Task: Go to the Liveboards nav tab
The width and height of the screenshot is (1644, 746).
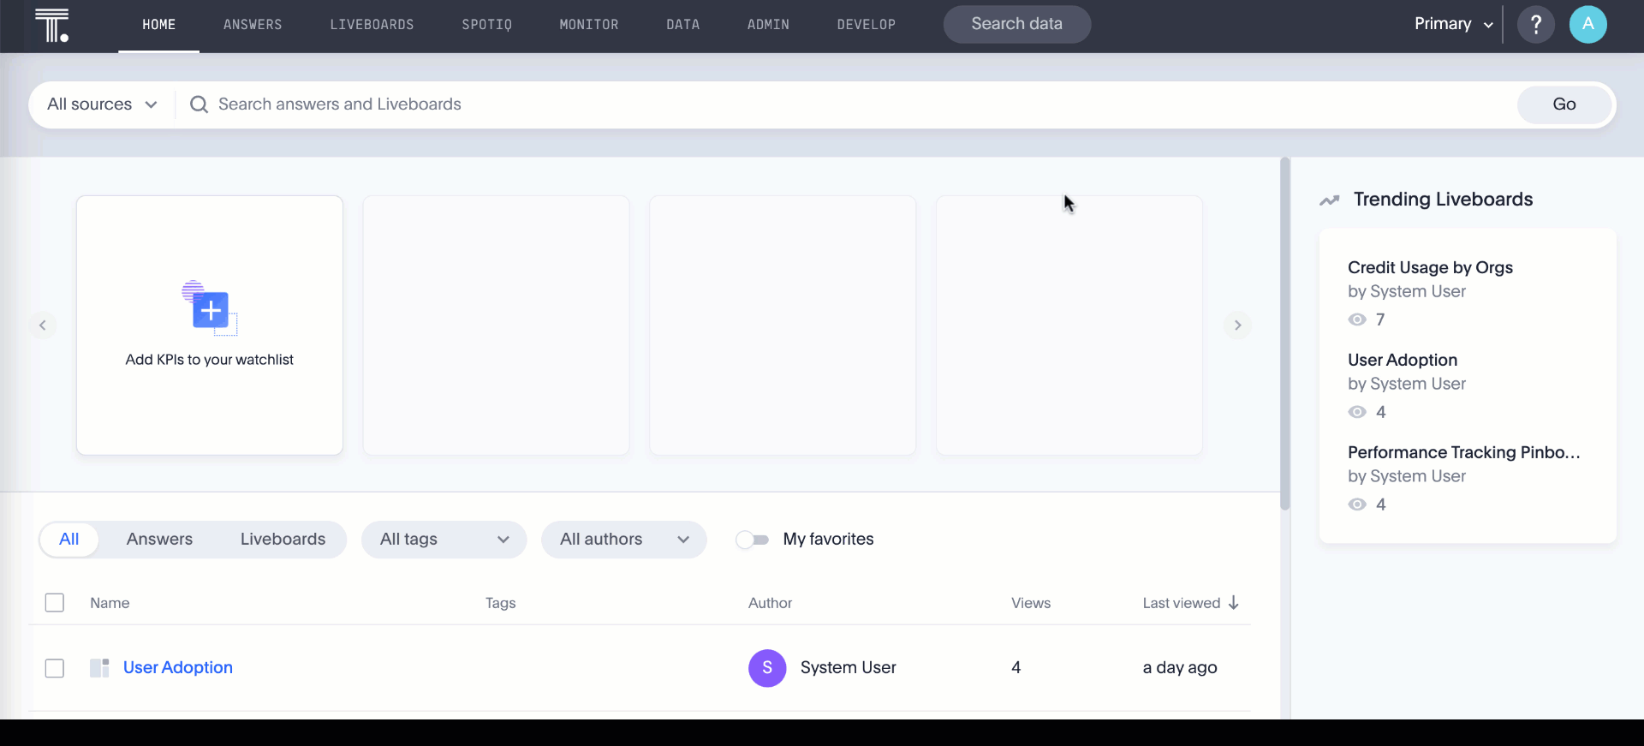Action: click(372, 25)
